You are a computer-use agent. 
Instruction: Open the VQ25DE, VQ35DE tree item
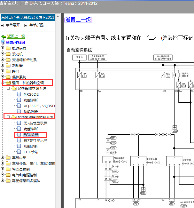[x=39, y=106]
